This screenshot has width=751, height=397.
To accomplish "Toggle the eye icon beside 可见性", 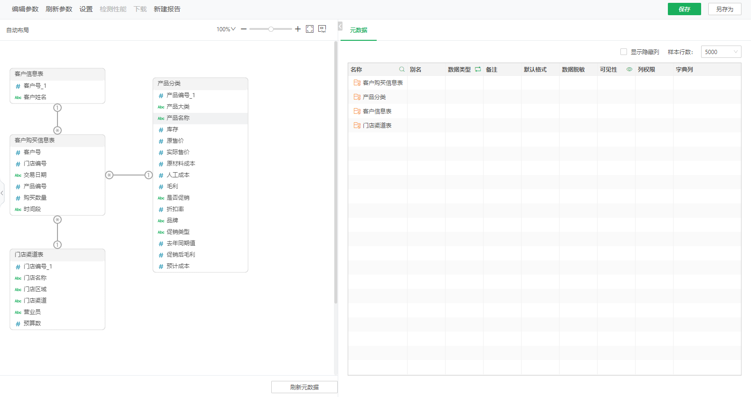I will pos(629,69).
